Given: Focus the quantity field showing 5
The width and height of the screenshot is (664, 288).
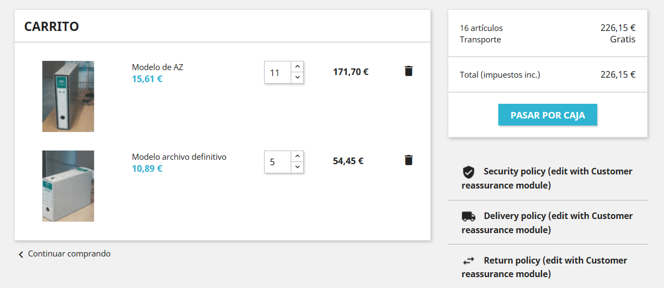Looking at the screenshot, I should (277, 162).
